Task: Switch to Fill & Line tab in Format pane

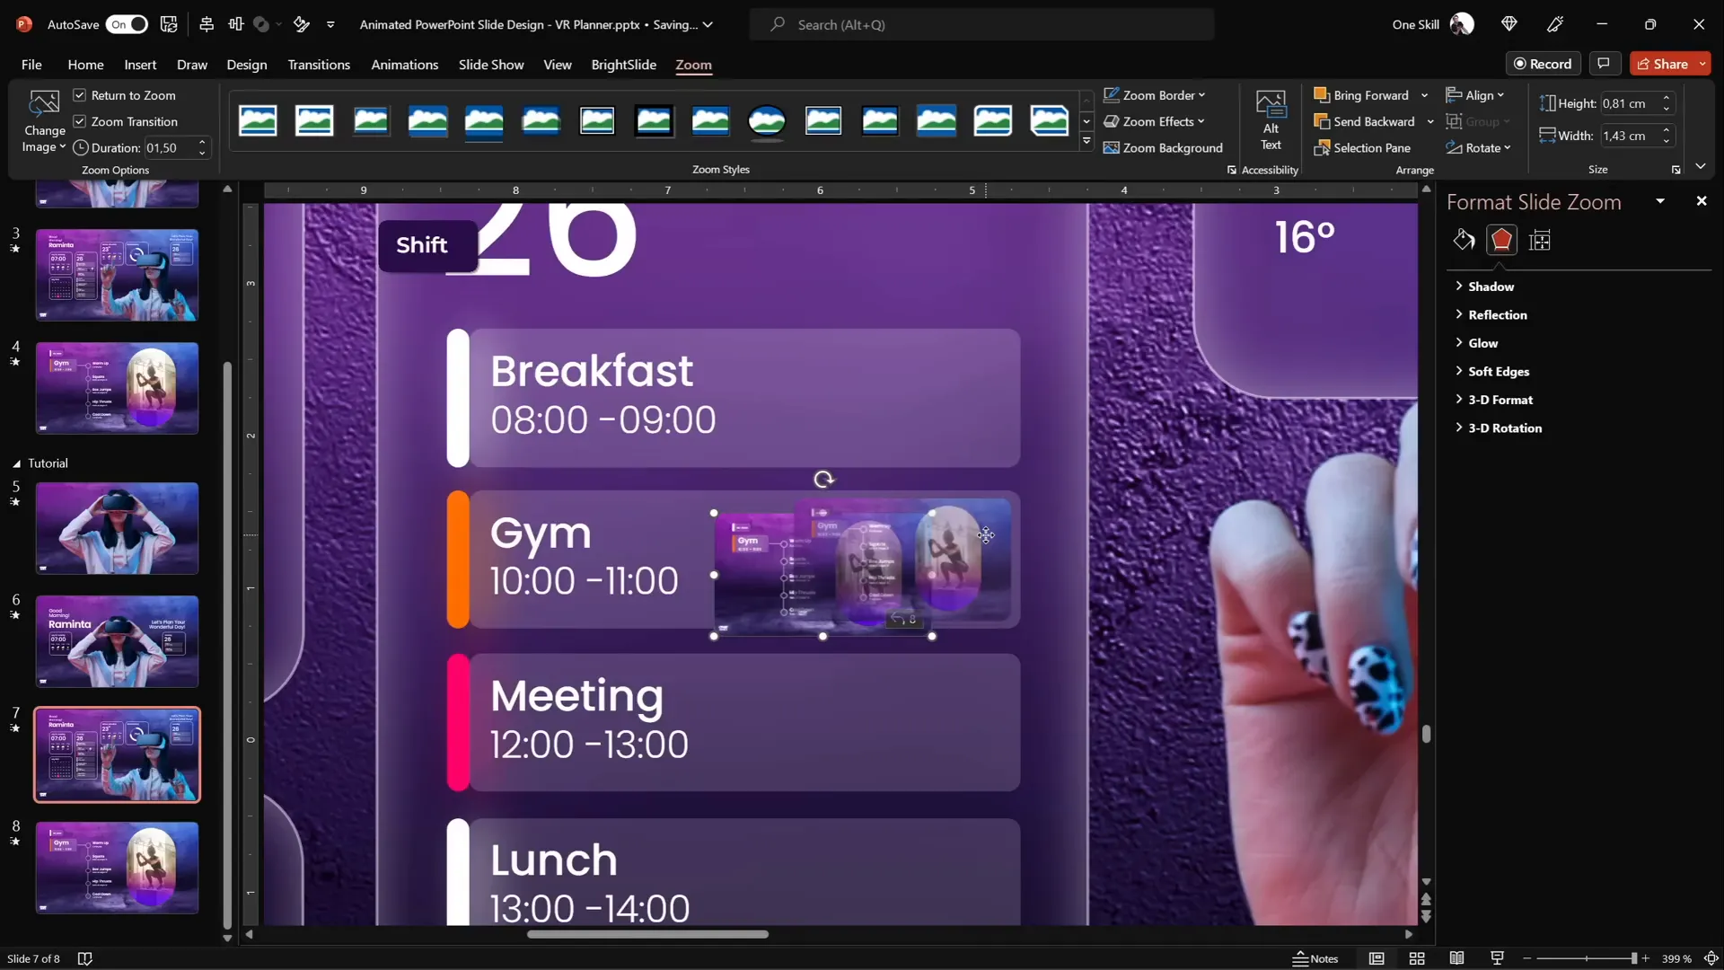Action: (x=1464, y=240)
